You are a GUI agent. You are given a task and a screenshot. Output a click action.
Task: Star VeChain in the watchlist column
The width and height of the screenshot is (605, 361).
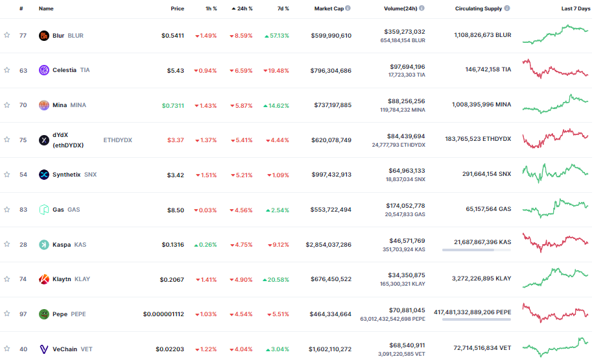pyautogui.click(x=7, y=349)
